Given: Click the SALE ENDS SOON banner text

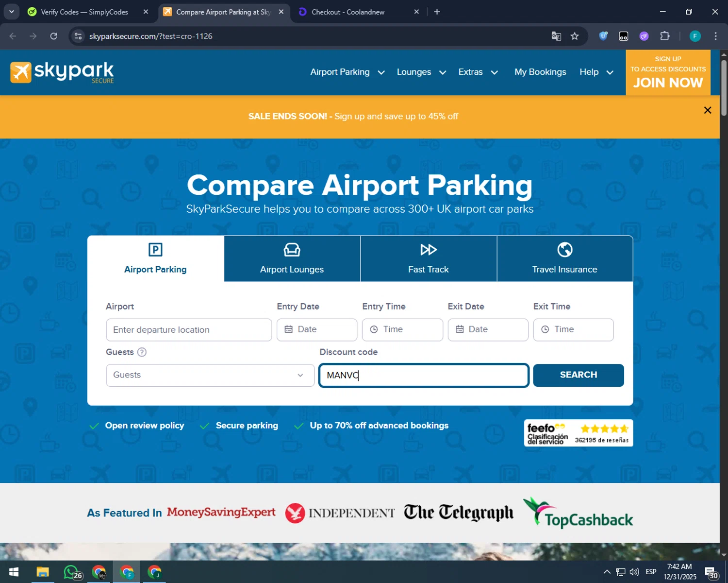Looking at the screenshot, I should coord(353,117).
